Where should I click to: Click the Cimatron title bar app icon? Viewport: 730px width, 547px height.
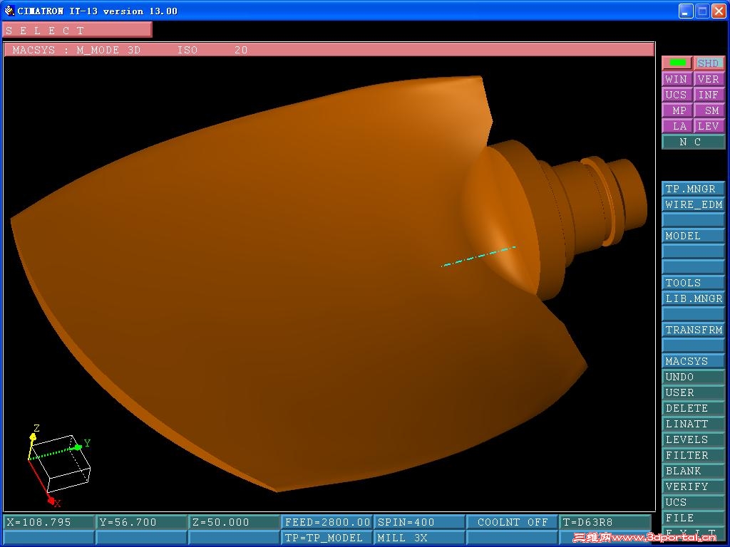(x=9, y=10)
